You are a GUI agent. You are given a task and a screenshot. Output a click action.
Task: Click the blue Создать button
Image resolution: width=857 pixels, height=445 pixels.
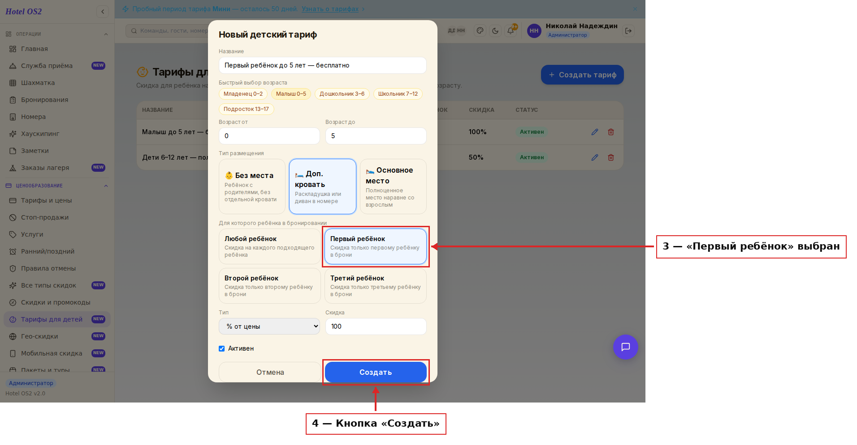pos(376,372)
